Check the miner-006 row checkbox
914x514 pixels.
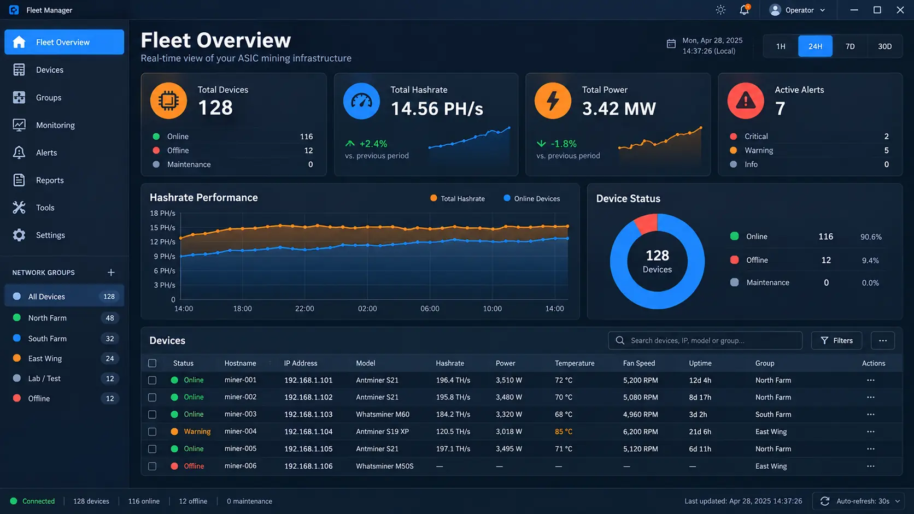click(x=152, y=466)
